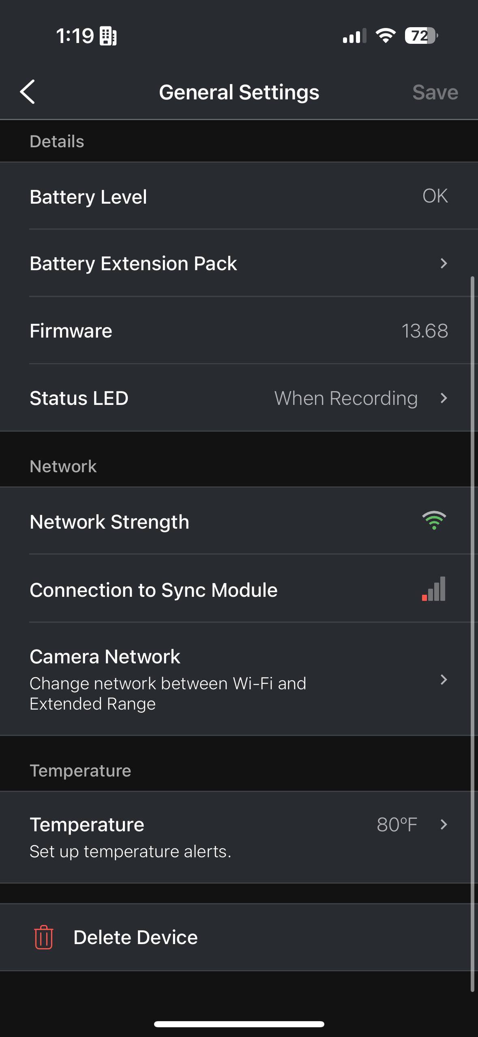Open Temperature settings chevron
Viewport: 478px width, 1037px height.
(x=444, y=824)
